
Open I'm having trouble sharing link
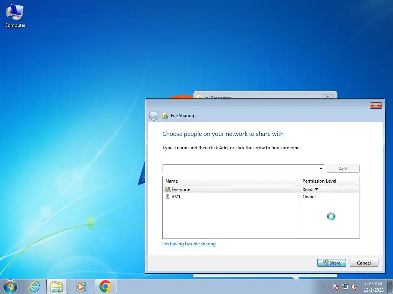[x=189, y=244]
